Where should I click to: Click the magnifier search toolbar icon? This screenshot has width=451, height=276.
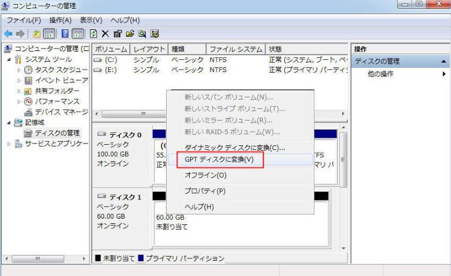(142, 34)
